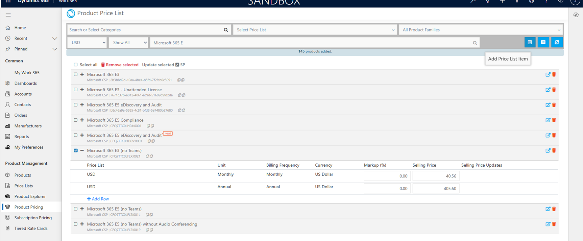Open edit icon for Microsoft 365 E3
This screenshot has width=583, height=241.
tap(548, 74)
